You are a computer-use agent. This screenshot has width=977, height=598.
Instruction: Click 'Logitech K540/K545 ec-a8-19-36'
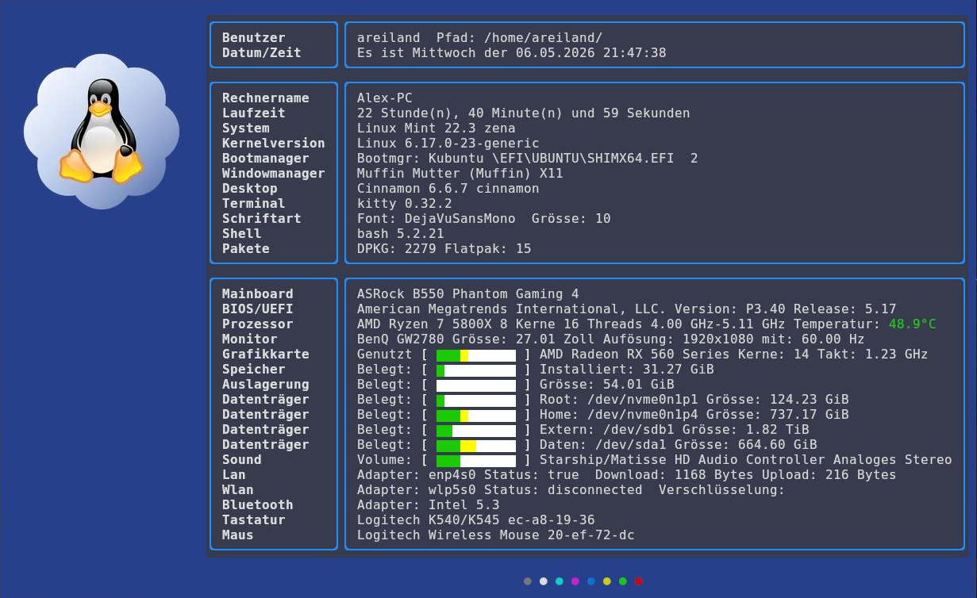pyautogui.click(x=476, y=519)
